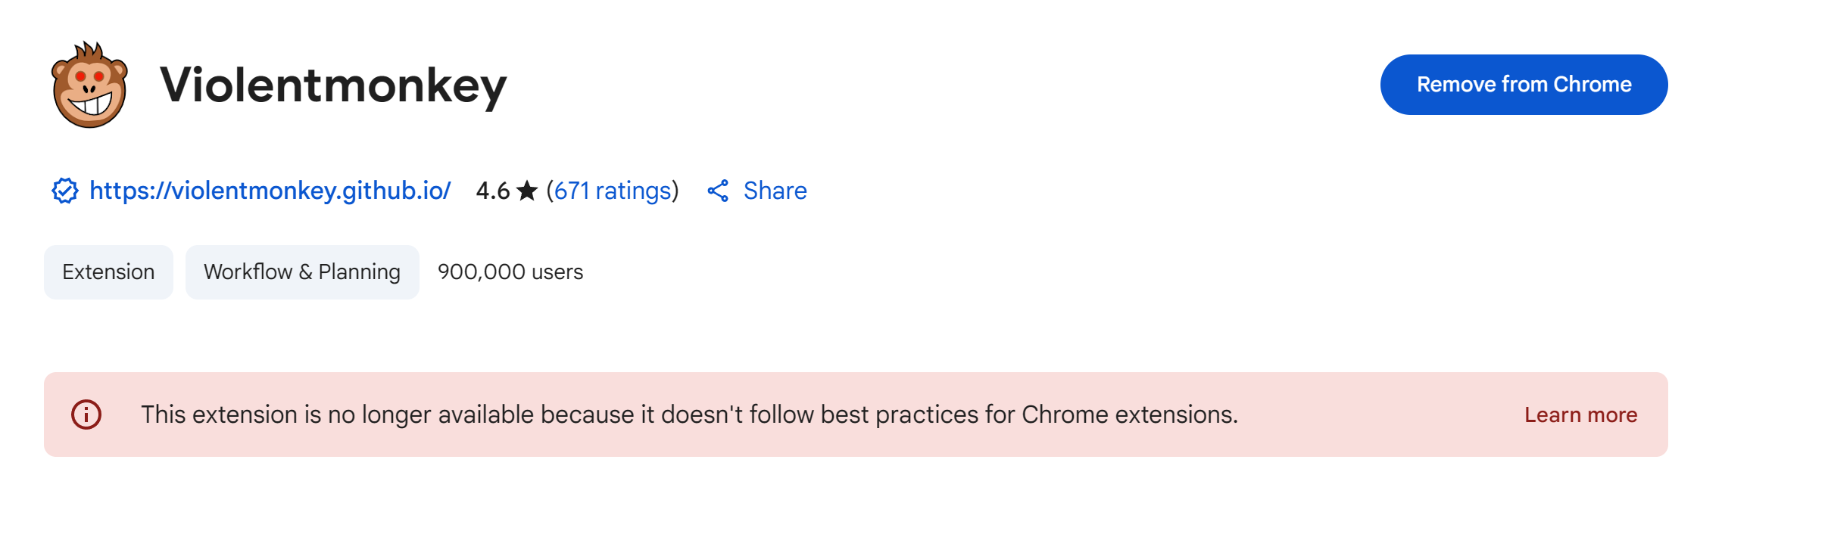Image resolution: width=1828 pixels, height=534 pixels.
Task: Click the 900,000 users count
Action: (x=510, y=272)
